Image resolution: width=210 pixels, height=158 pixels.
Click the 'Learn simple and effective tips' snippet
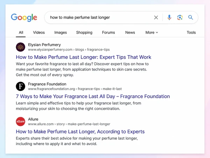[x=78, y=106]
